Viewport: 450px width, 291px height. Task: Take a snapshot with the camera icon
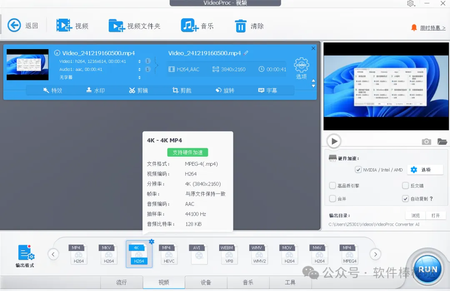point(426,142)
